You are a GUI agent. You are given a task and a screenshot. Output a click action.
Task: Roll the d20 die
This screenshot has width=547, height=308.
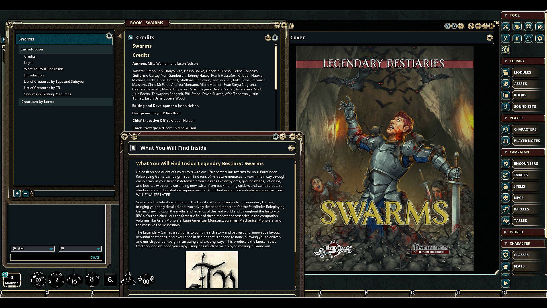coord(38,280)
